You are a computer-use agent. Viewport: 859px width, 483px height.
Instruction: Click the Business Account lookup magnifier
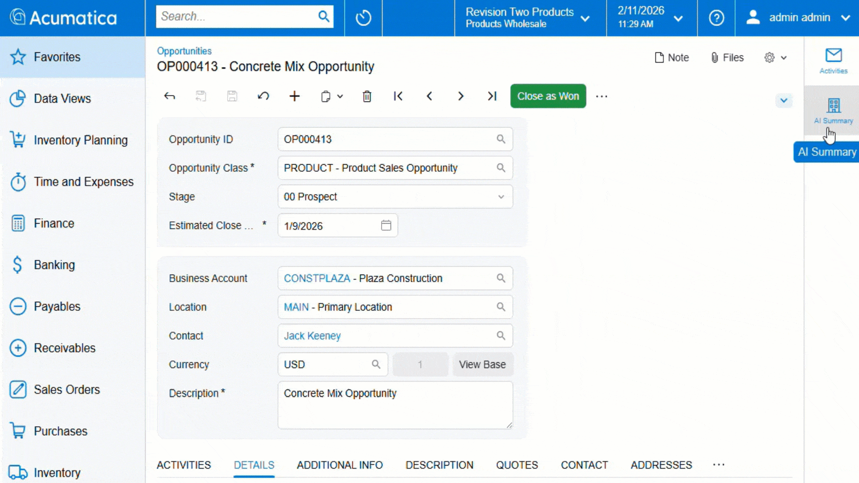click(501, 278)
